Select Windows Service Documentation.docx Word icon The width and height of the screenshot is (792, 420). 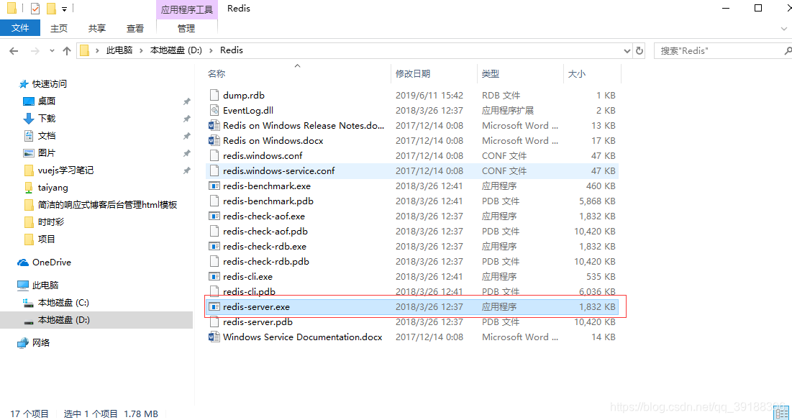[x=214, y=337]
